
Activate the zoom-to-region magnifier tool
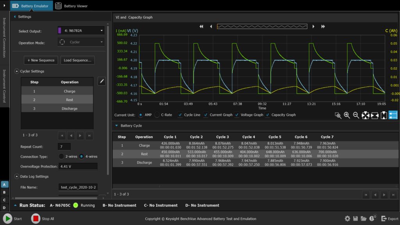[338, 115]
